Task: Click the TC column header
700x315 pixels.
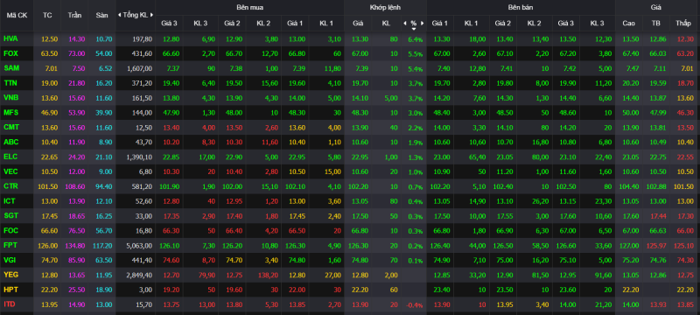Action: pos(47,15)
